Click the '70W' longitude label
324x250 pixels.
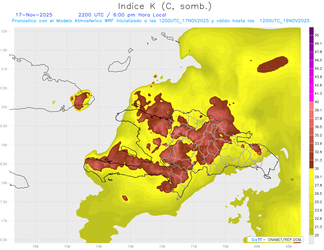[225, 246]
